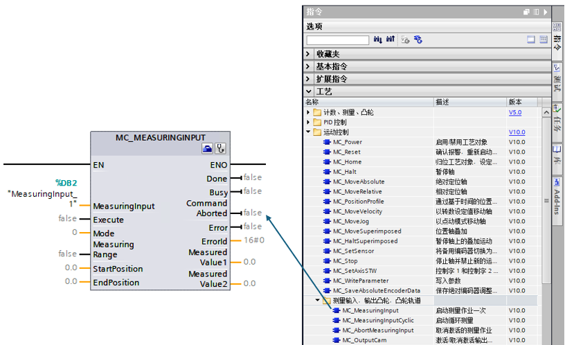Image resolution: width=565 pixels, height=345 pixels.
Task: Expand the 收藏夹 section
Action: coord(308,54)
